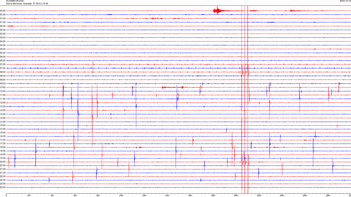Click the 28m axis tick label
351x197 pixels.
[328, 196]
